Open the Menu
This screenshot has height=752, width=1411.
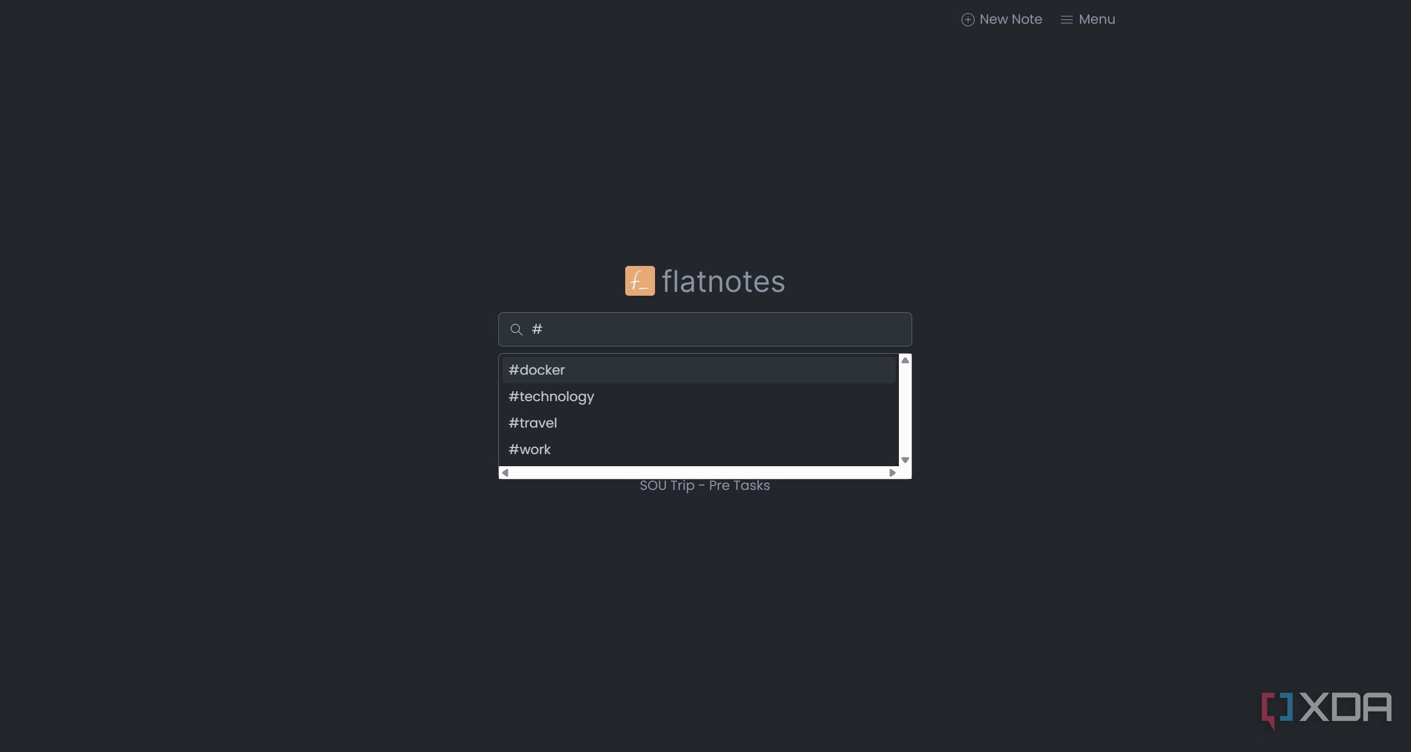[x=1088, y=19]
